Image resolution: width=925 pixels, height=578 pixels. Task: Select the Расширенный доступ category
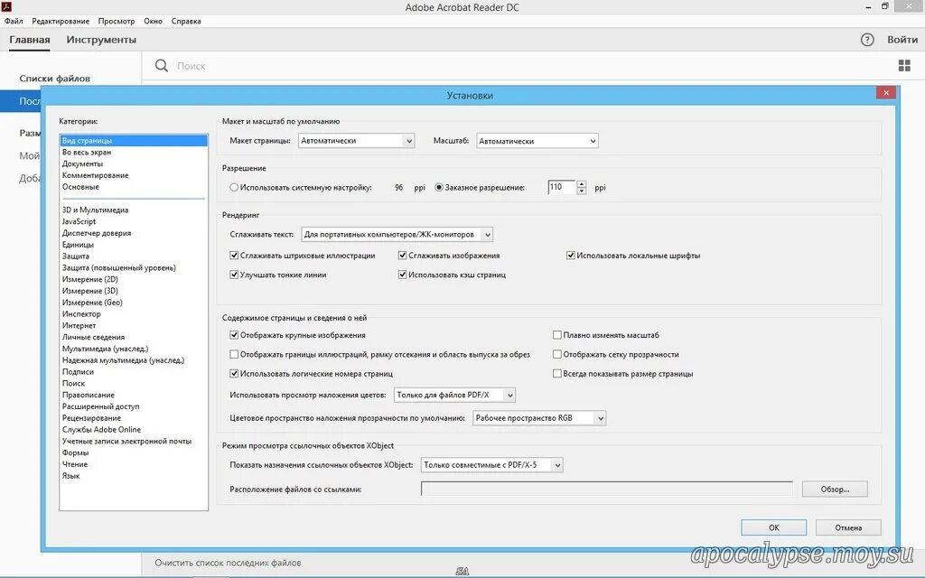[101, 406]
